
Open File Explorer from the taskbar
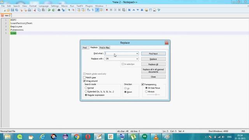7,136
